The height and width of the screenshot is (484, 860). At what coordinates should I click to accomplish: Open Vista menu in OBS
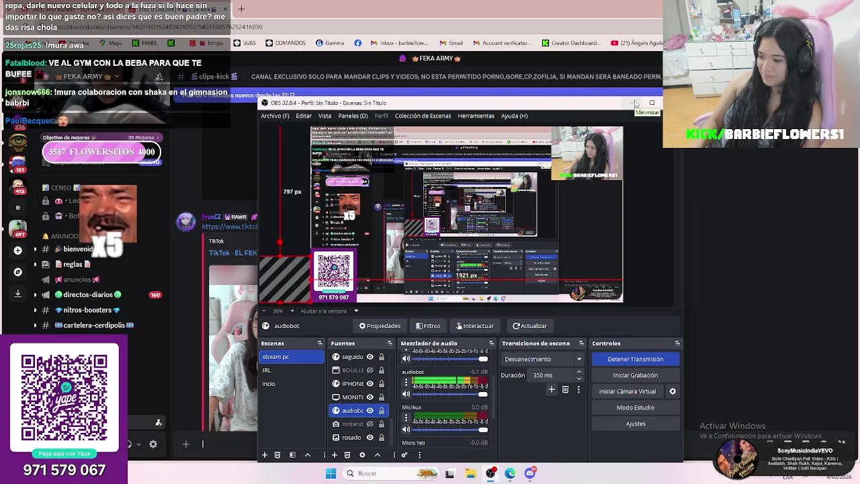325,116
